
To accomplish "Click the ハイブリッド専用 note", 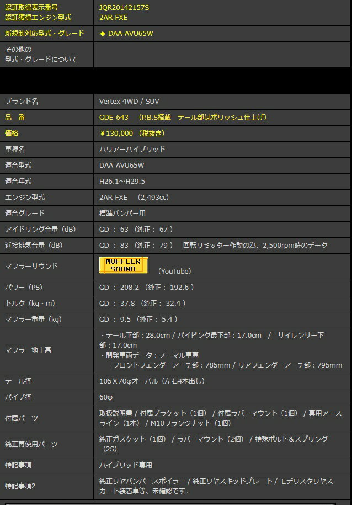I will (126, 465).
